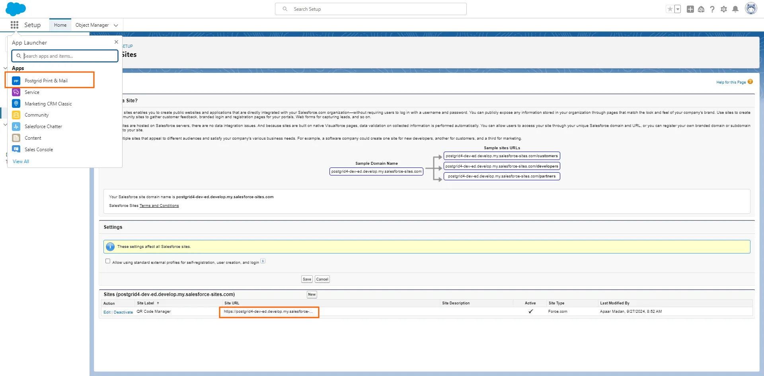Open the Setup gear icon
Image resolution: width=764 pixels, height=376 pixels.
[723, 9]
